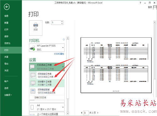Open the 共享 page
Image resolution: width=157 pixels, height=116 pixels.
[x=6, y=57]
